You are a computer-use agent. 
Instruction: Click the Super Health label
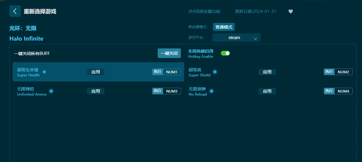pyautogui.click(x=28, y=75)
